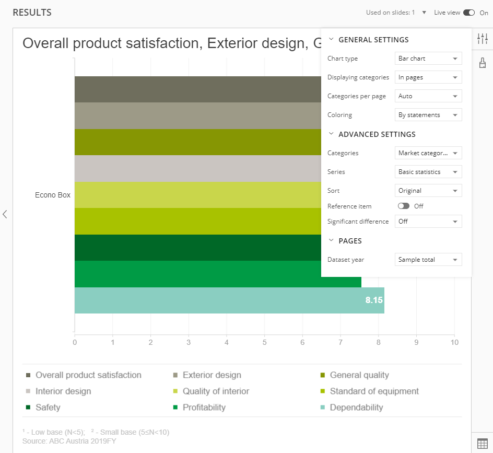Viewport: 493px width, 453px height.
Task: Toggle the Reference item switch
Action: pyautogui.click(x=403, y=206)
